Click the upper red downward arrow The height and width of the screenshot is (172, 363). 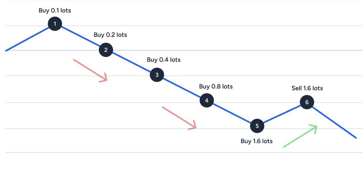(90, 70)
